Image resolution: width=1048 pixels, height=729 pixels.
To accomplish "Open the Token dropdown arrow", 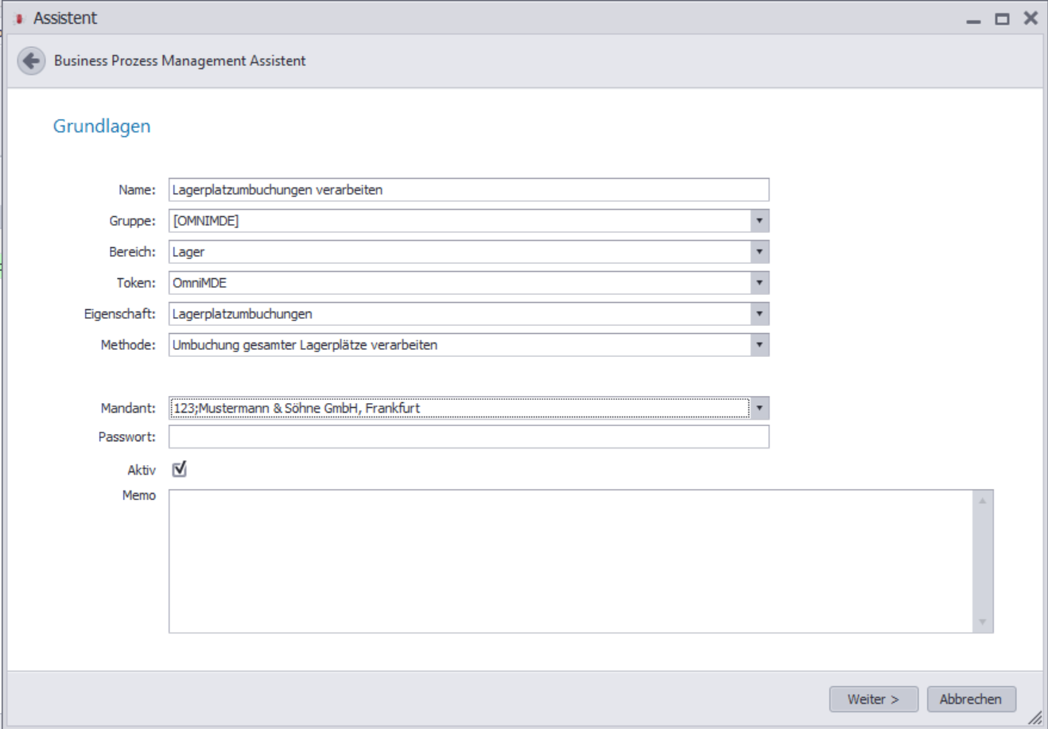I will coord(759,283).
